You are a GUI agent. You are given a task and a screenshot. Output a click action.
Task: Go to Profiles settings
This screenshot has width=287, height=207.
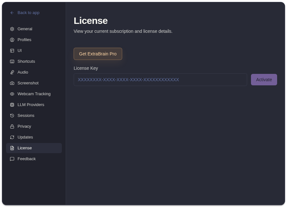[34, 40]
